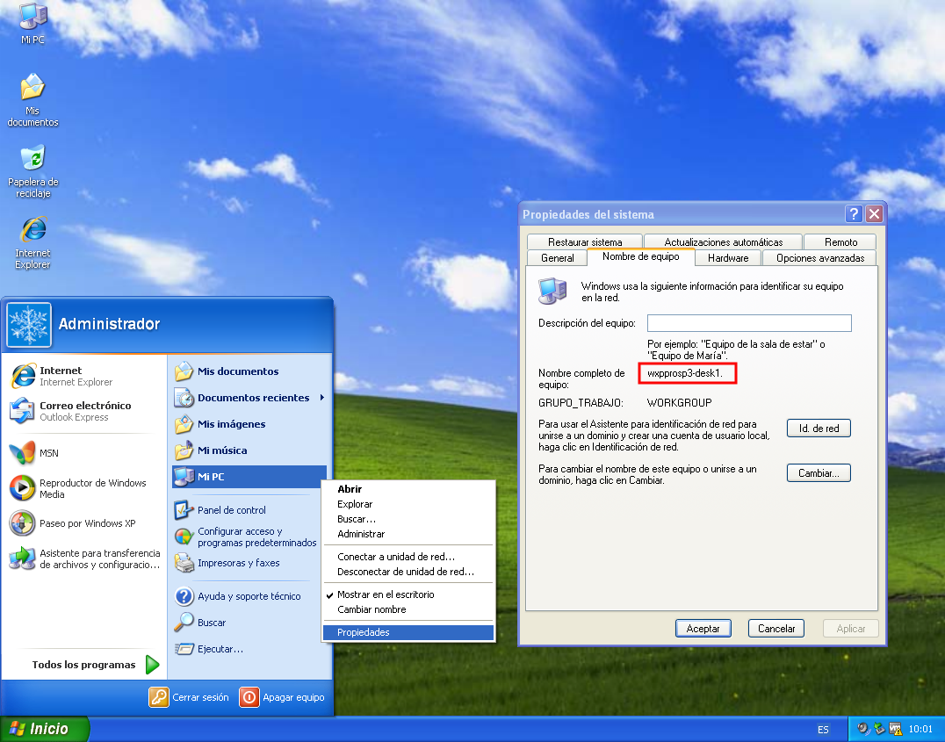
Task: Click the Administrador snowflake user picture
Action: (x=29, y=324)
